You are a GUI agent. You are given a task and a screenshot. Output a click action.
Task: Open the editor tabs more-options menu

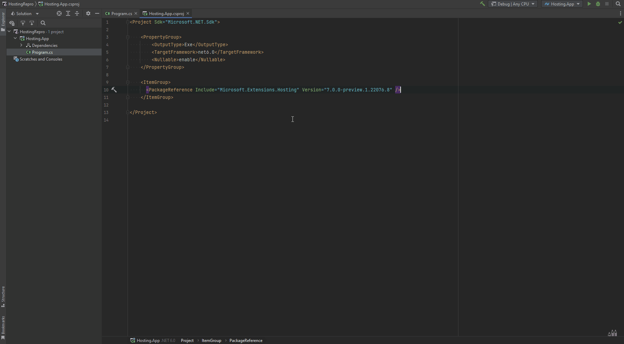tap(620, 13)
